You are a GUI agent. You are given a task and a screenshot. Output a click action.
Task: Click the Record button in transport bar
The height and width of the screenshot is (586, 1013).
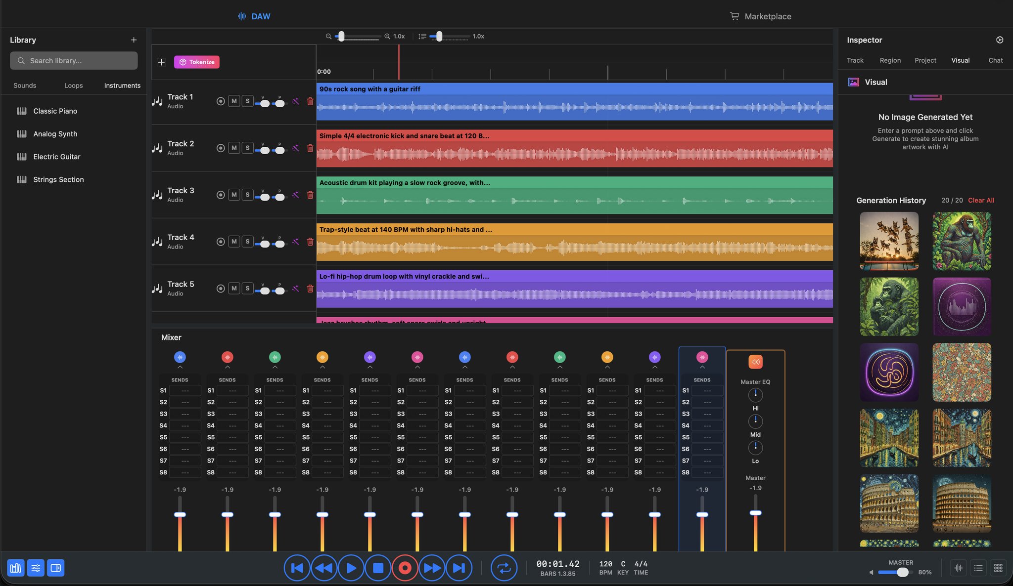click(x=405, y=568)
